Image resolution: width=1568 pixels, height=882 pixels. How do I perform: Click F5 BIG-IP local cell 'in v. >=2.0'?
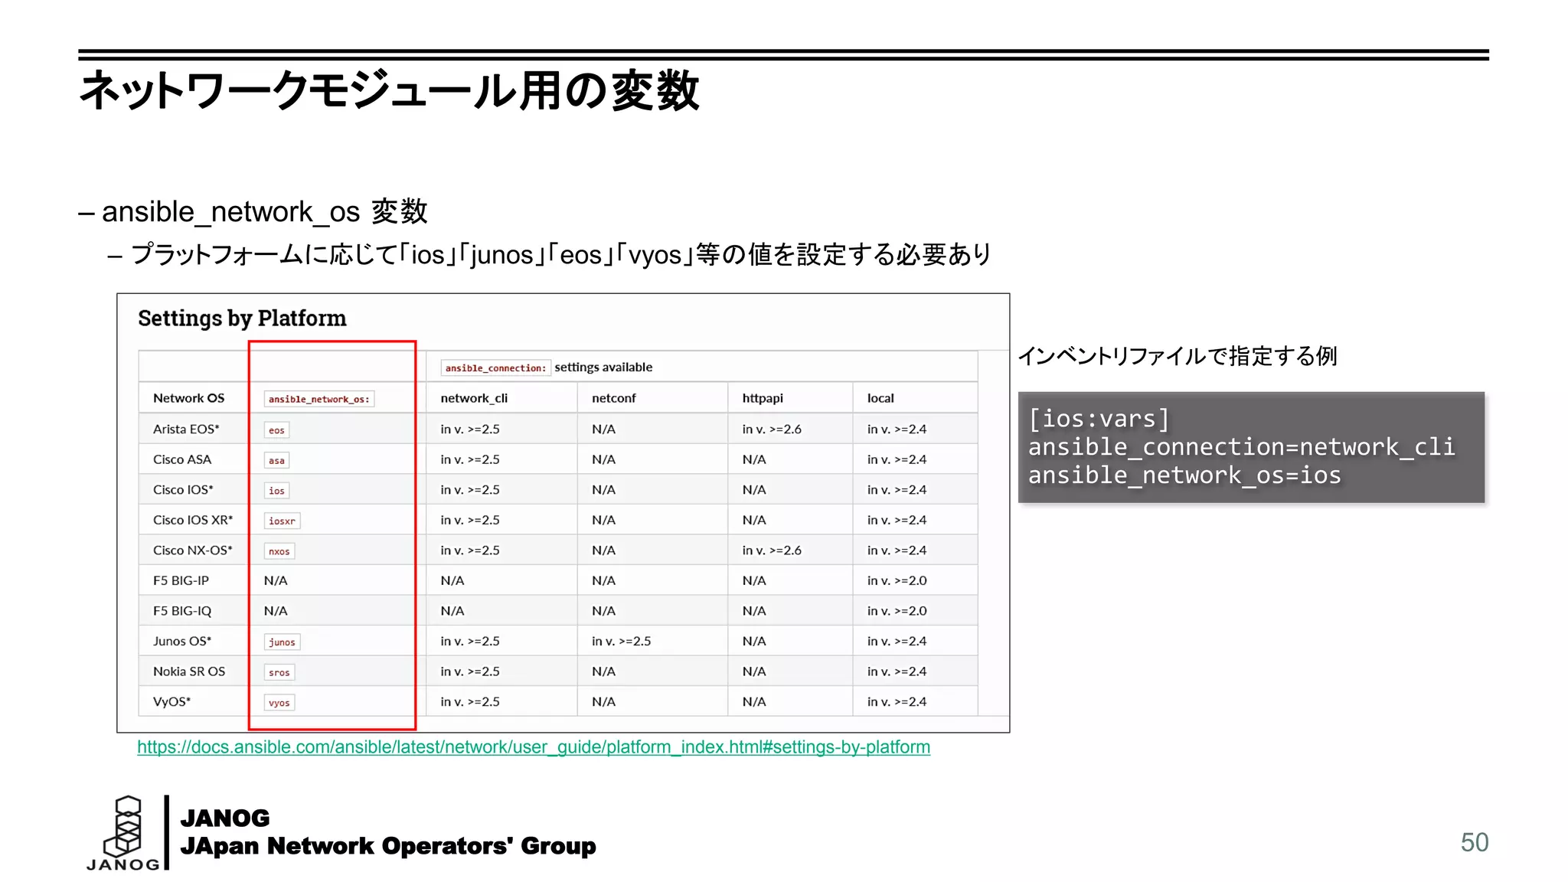click(x=897, y=580)
